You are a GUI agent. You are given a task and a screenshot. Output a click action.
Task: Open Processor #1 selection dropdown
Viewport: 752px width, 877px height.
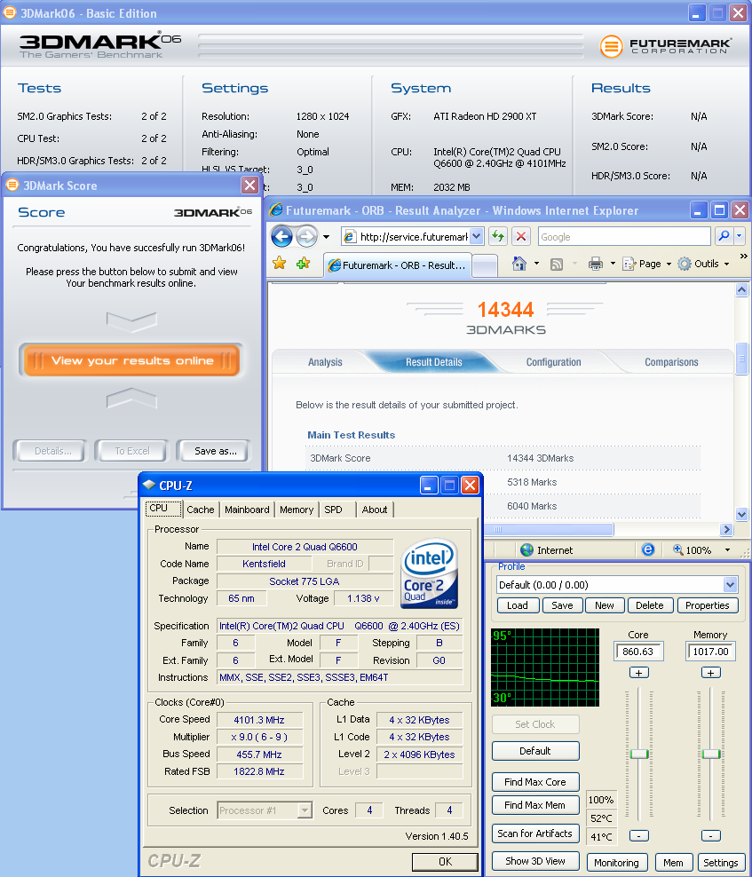coord(305,810)
